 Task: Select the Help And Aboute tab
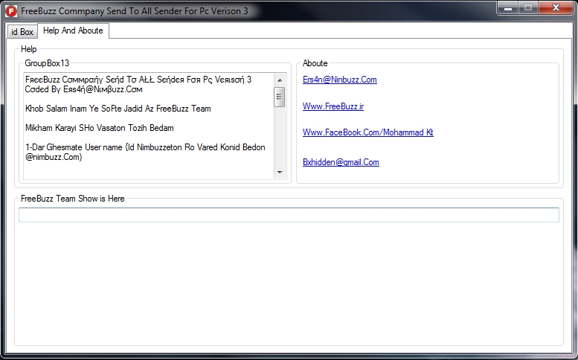tap(73, 30)
